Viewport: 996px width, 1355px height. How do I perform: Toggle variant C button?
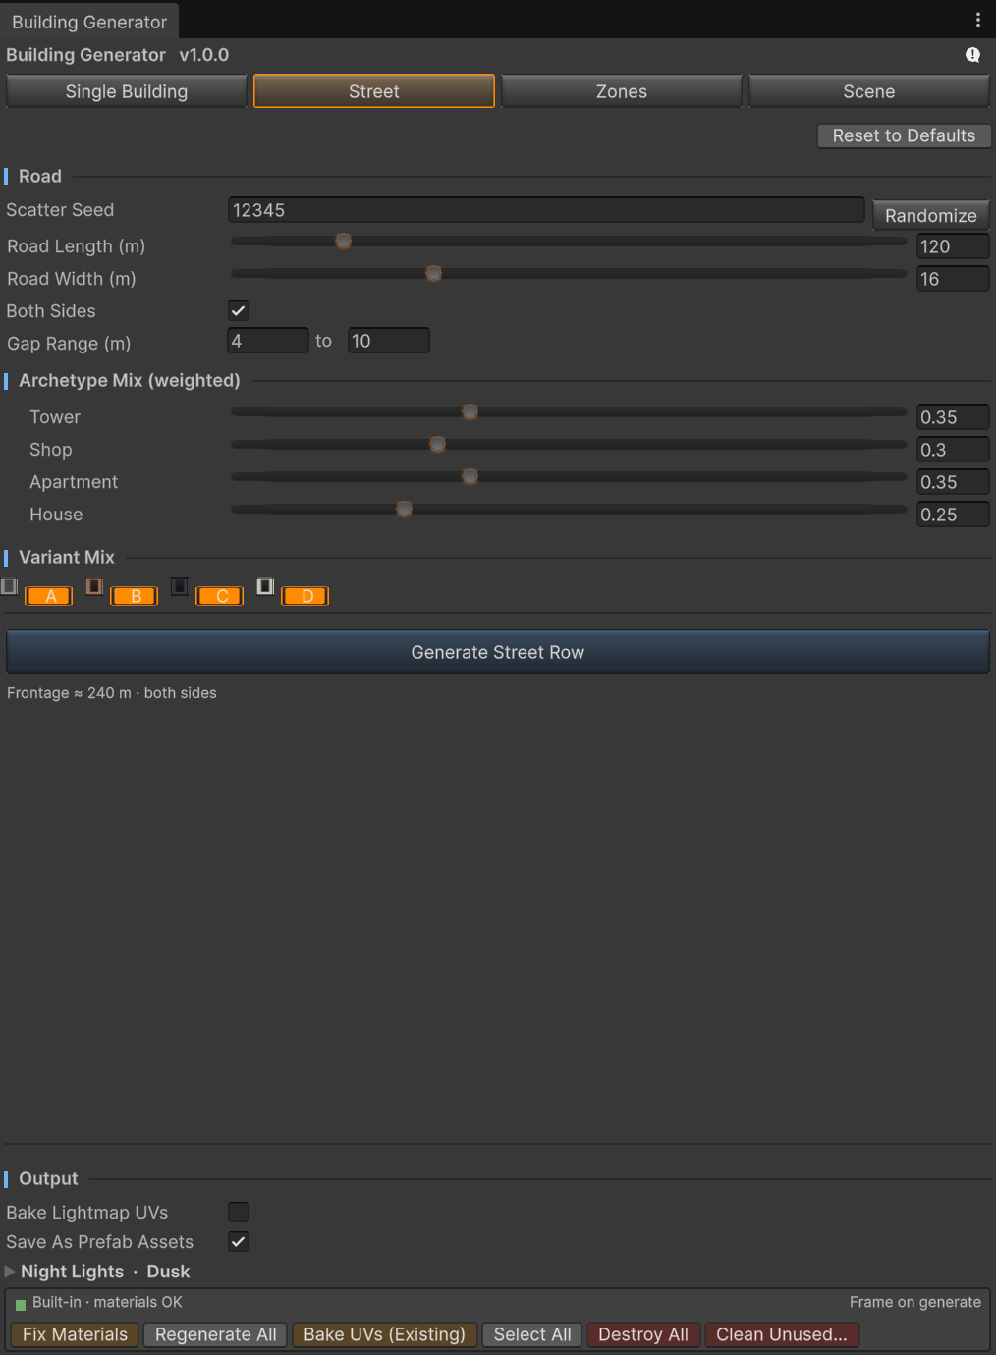(x=220, y=596)
